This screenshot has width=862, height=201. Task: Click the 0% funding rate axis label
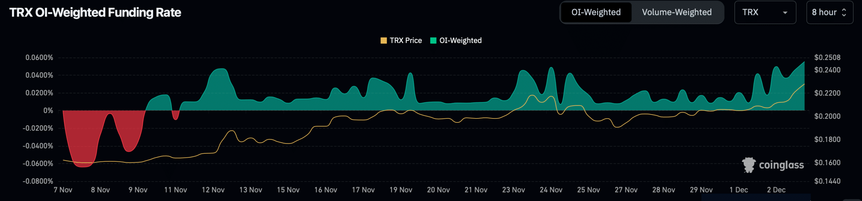48,111
